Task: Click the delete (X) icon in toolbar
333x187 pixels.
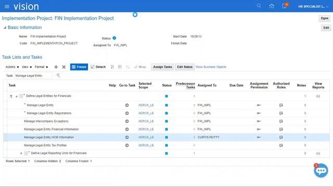Action: (63, 67)
